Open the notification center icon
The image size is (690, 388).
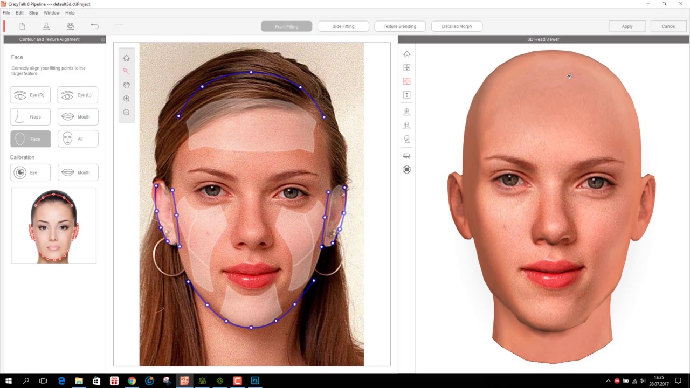(x=679, y=381)
